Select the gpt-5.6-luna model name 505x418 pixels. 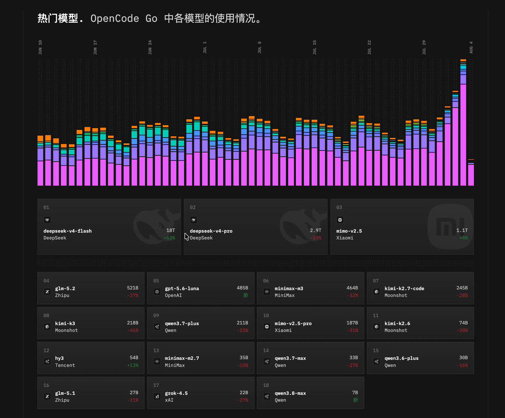click(x=182, y=288)
